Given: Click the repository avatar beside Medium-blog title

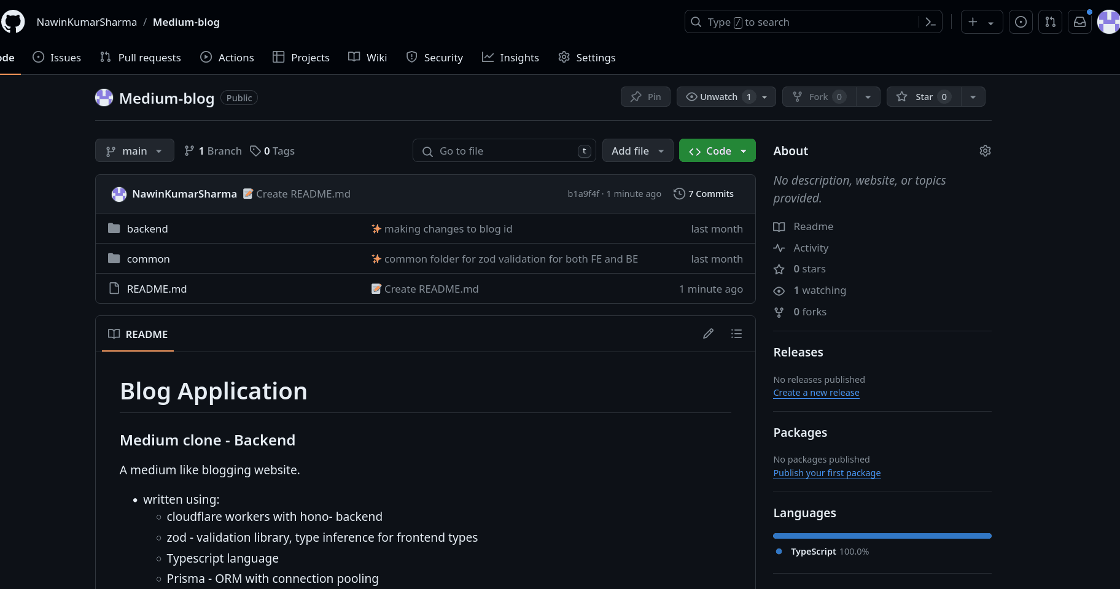Looking at the screenshot, I should [104, 98].
